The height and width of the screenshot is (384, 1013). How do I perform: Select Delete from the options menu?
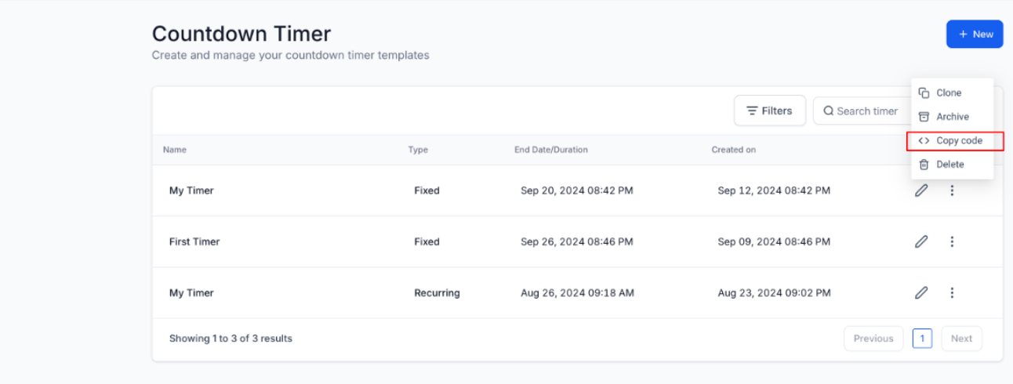(949, 165)
